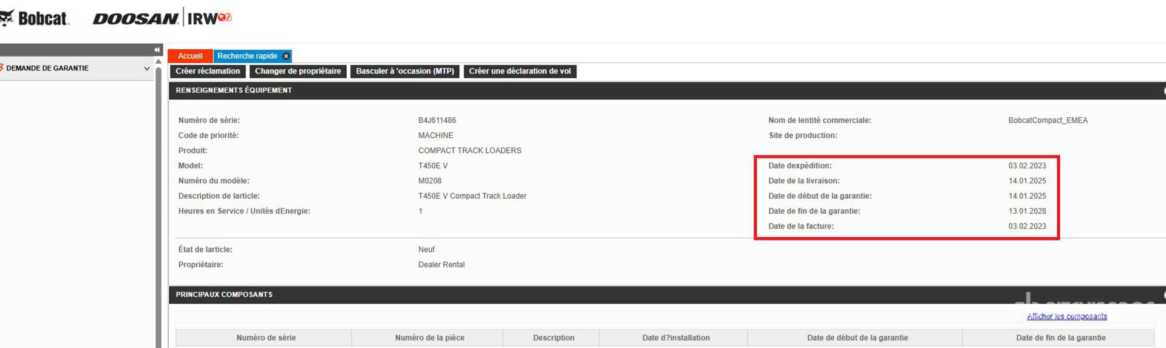Close the Recherche rapide tab
1166x348 pixels.
tap(287, 56)
